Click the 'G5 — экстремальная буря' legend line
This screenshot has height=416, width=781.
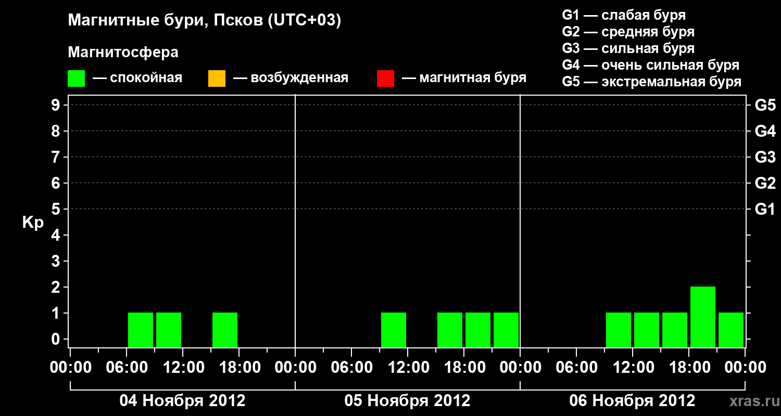click(652, 82)
